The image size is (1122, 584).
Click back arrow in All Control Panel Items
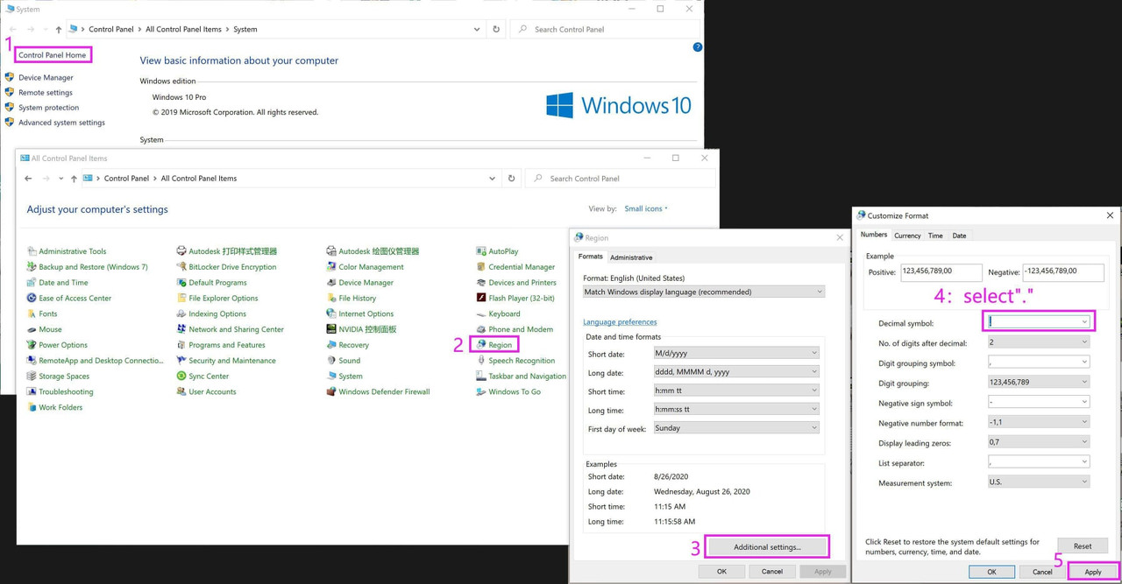(28, 179)
